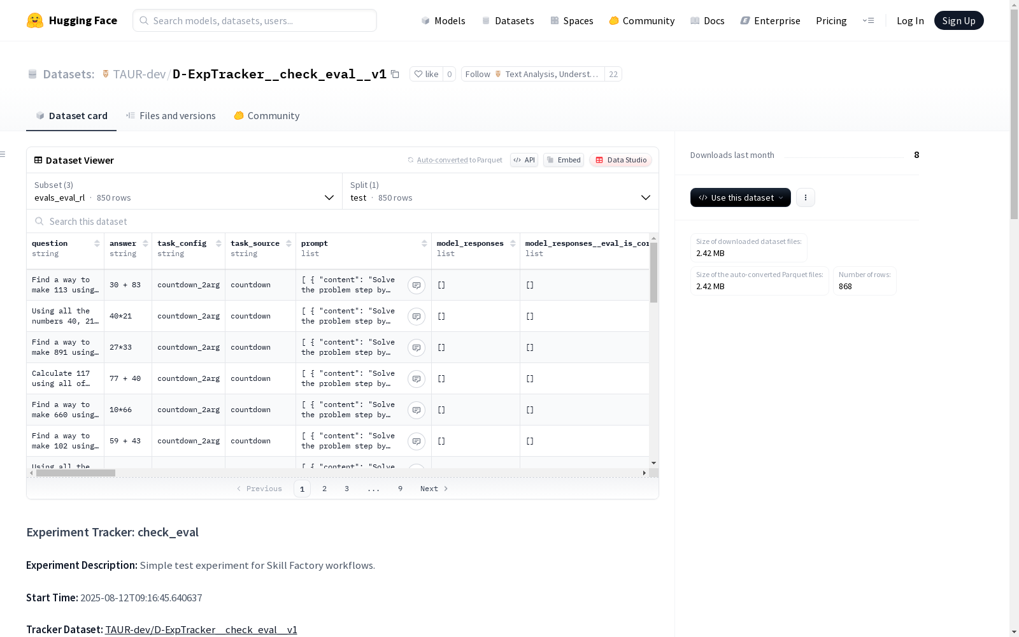Click the table's horizontal scrollbar thumb

pyautogui.click(x=76, y=473)
